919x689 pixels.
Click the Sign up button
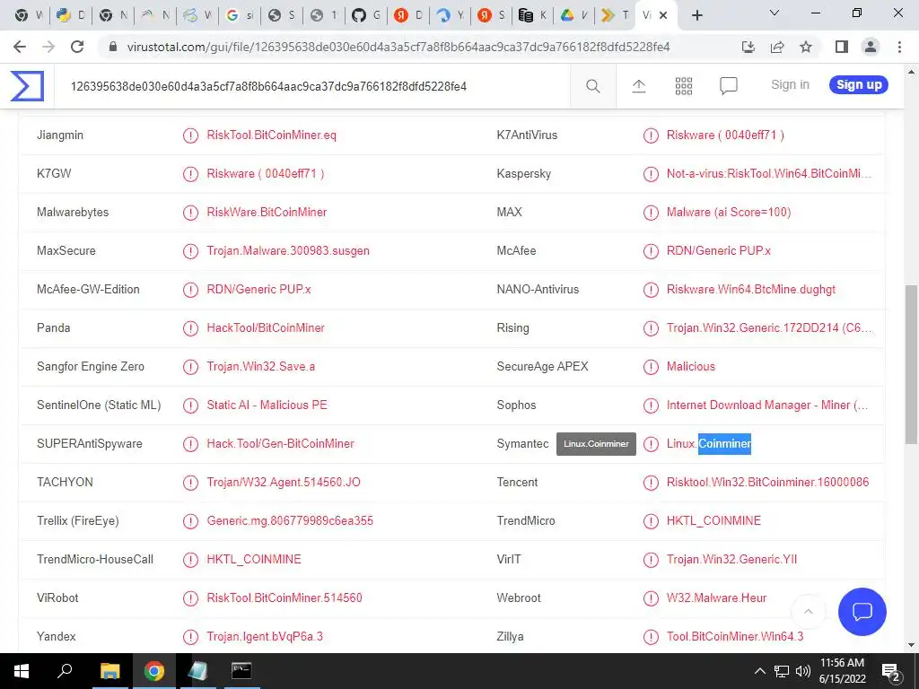pos(859,84)
